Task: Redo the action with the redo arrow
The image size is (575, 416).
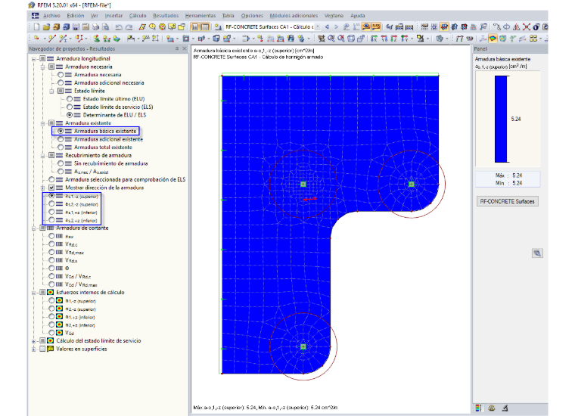Action: [x=129, y=27]
